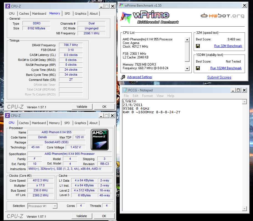This screenshot has width=253, height=221.
Task: Open About tab in upper CPU-Z window
Action: tap(94, 14)
